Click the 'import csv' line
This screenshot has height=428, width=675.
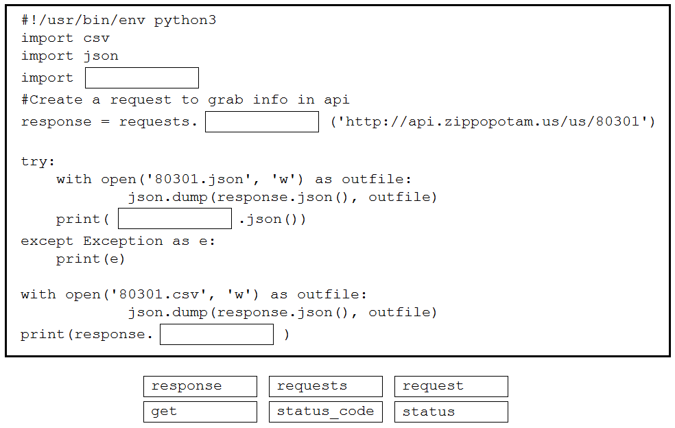(65, 38)
